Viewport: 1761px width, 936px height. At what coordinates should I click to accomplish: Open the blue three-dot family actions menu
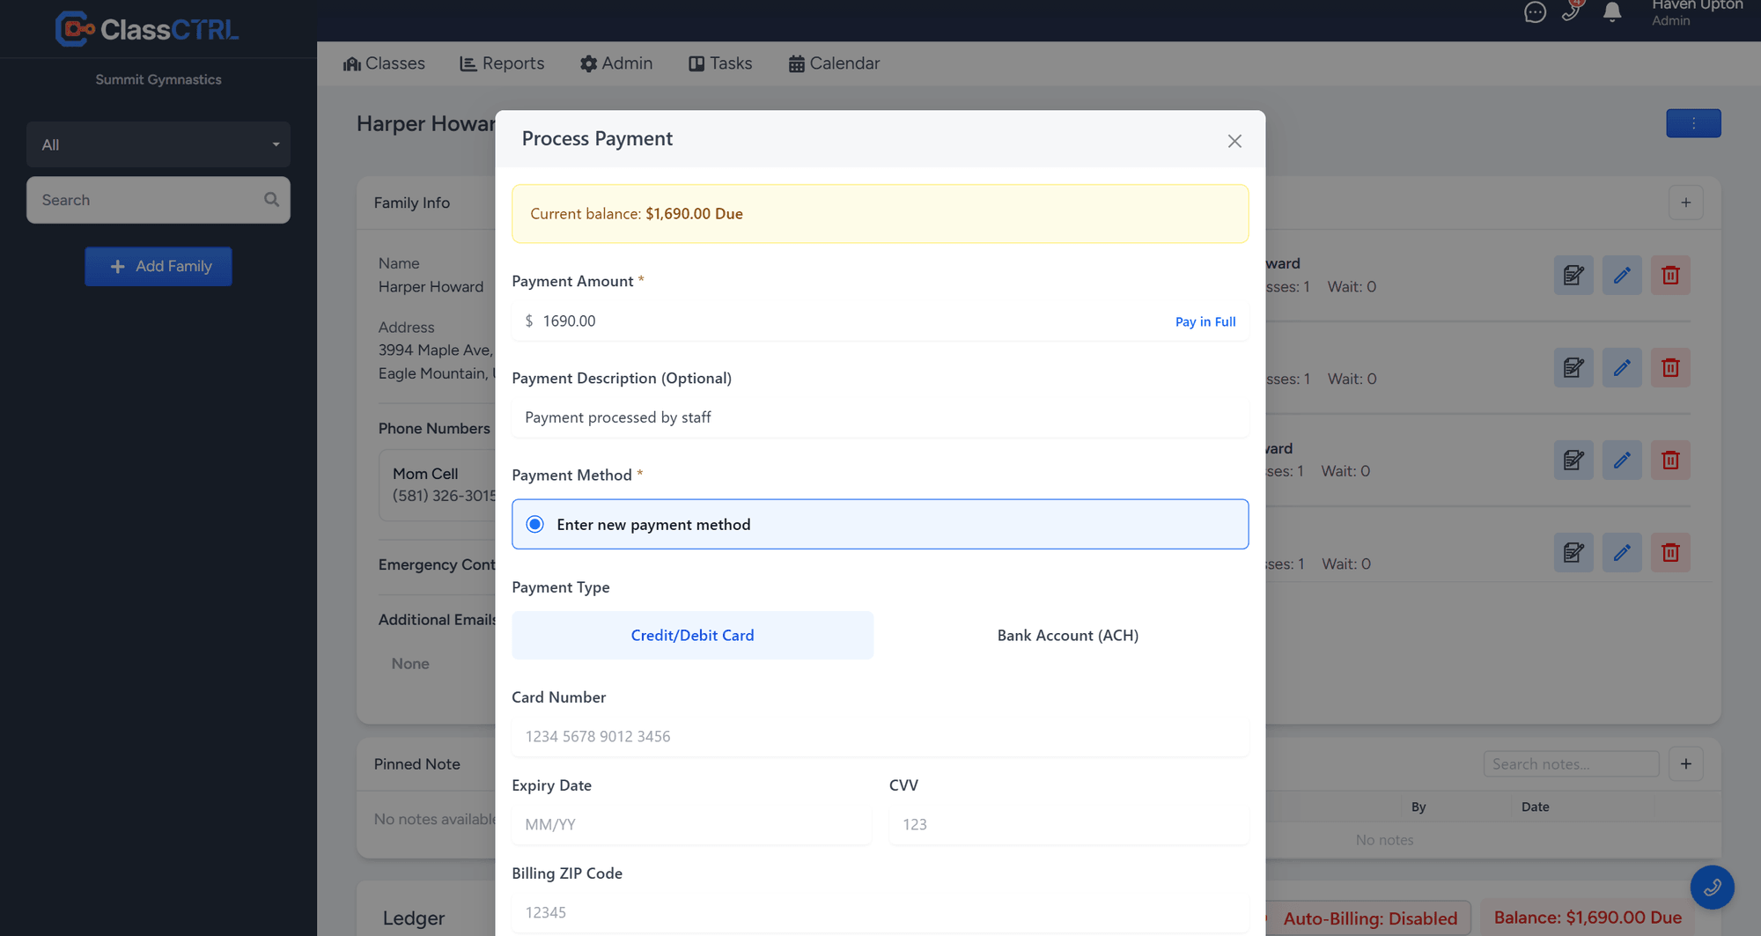click(x=1693, y=123)
